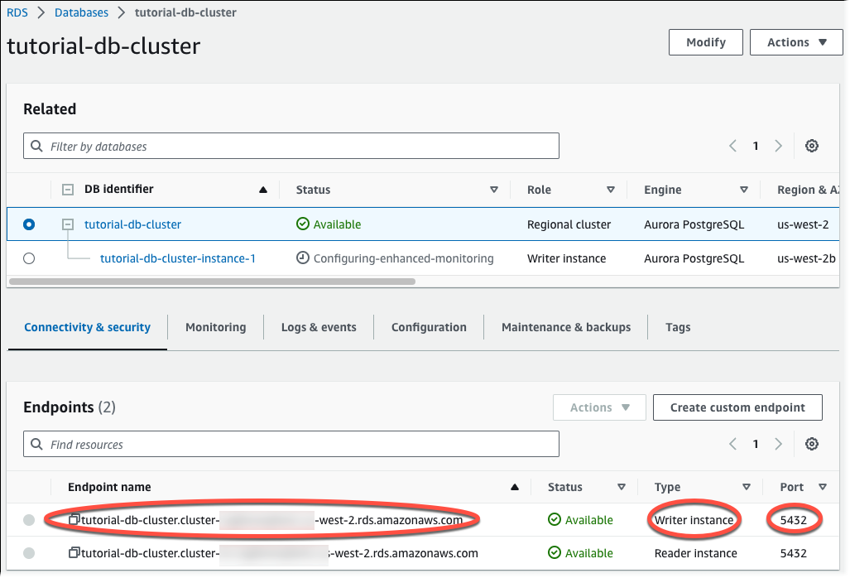Select the reader endpoint radio button
Image resolution: width=850 pixels, height=578 pixels.
click(29, 552)
